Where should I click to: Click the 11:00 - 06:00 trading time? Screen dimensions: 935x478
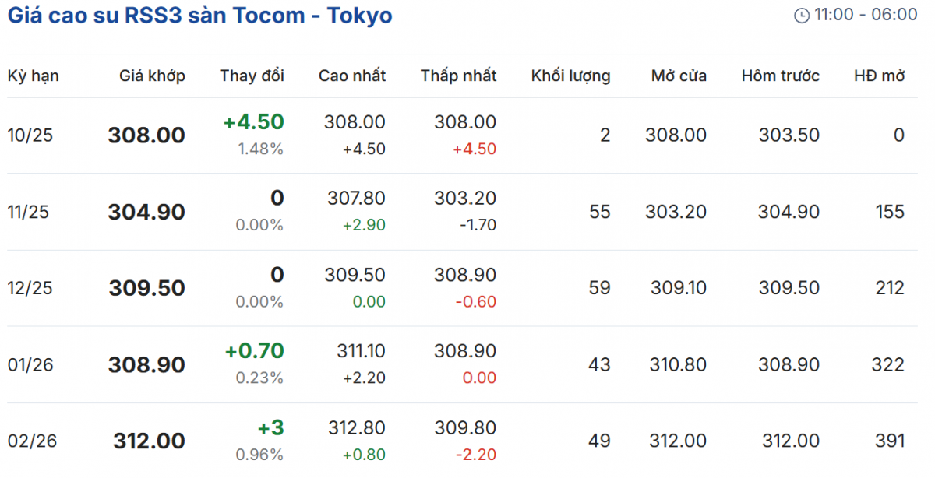click(x=866, y=15)
